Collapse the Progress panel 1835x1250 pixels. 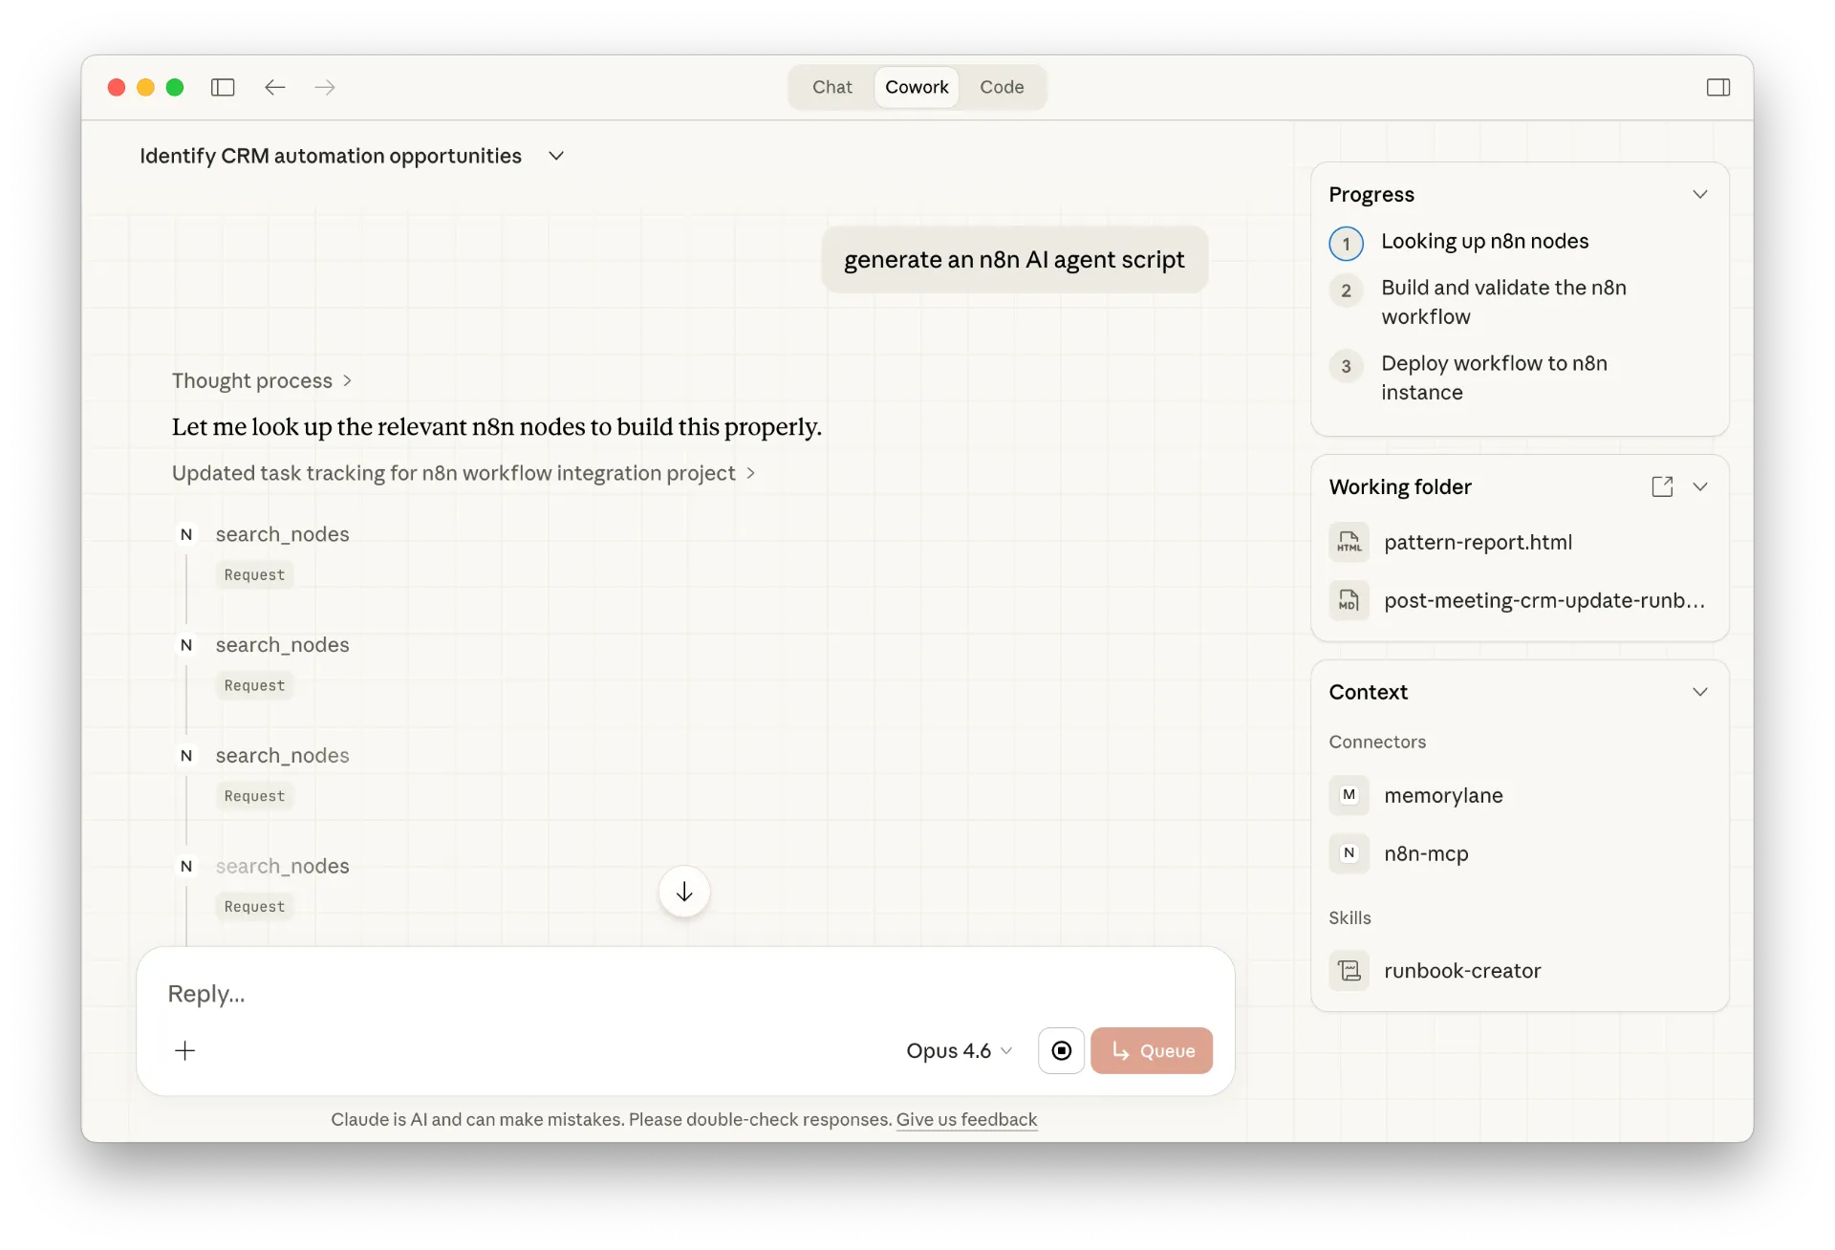tap(1699, 194)
